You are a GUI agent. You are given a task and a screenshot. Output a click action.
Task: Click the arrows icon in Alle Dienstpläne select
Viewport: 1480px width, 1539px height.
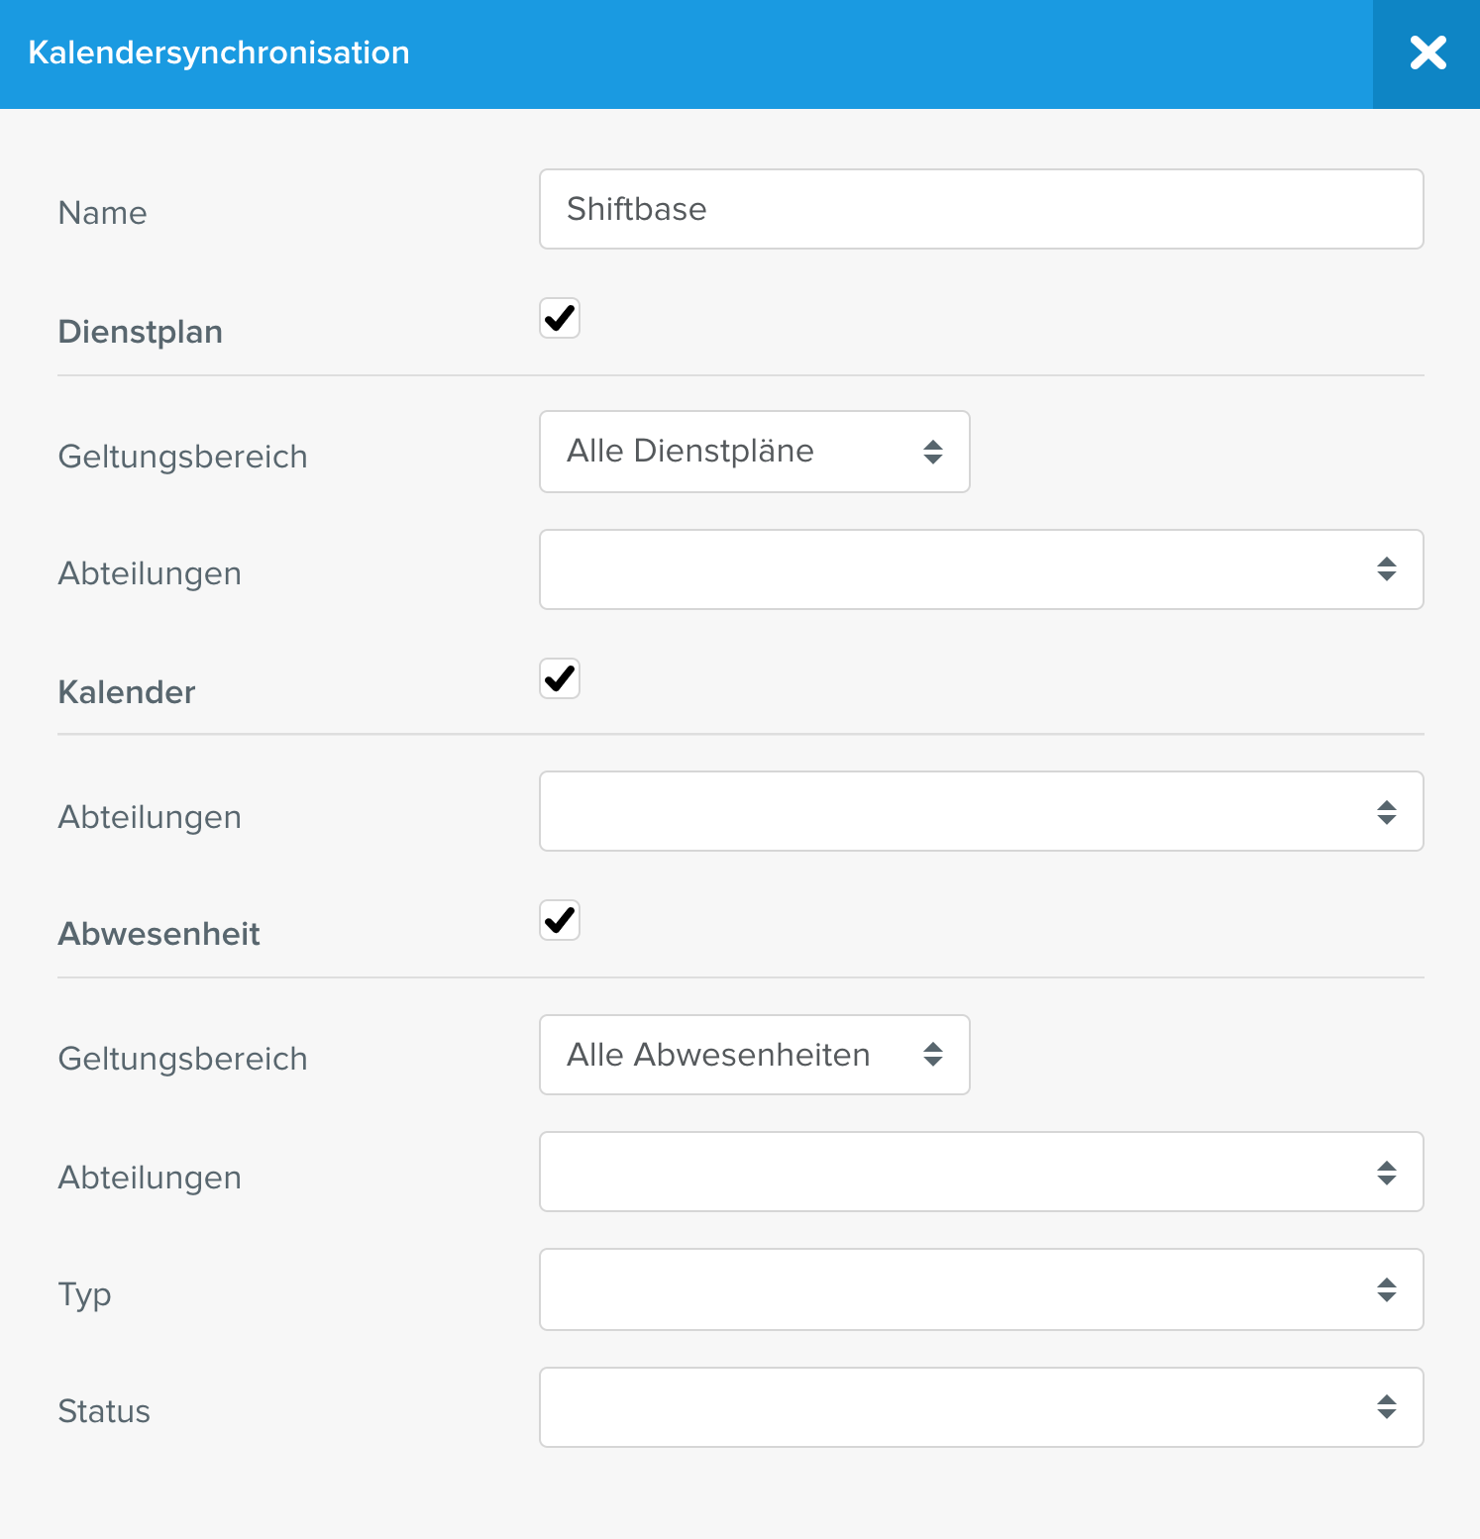coord(933,452)
